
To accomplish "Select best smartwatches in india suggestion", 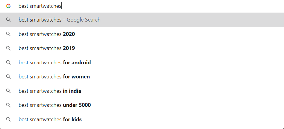I will click(142, 91).
